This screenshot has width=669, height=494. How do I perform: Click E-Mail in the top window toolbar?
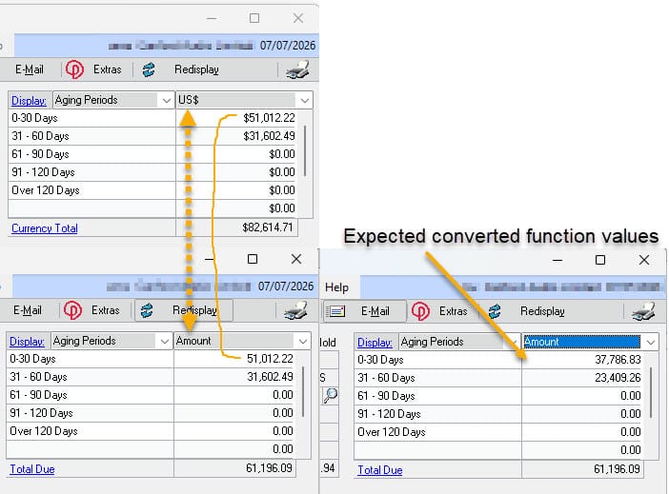pos(29,69)
